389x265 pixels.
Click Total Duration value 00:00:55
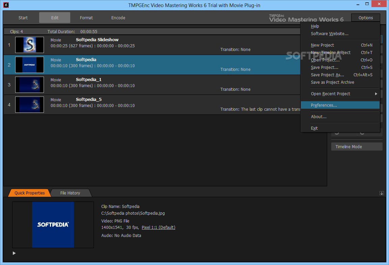pyautogui.click(x=89, y=31)
